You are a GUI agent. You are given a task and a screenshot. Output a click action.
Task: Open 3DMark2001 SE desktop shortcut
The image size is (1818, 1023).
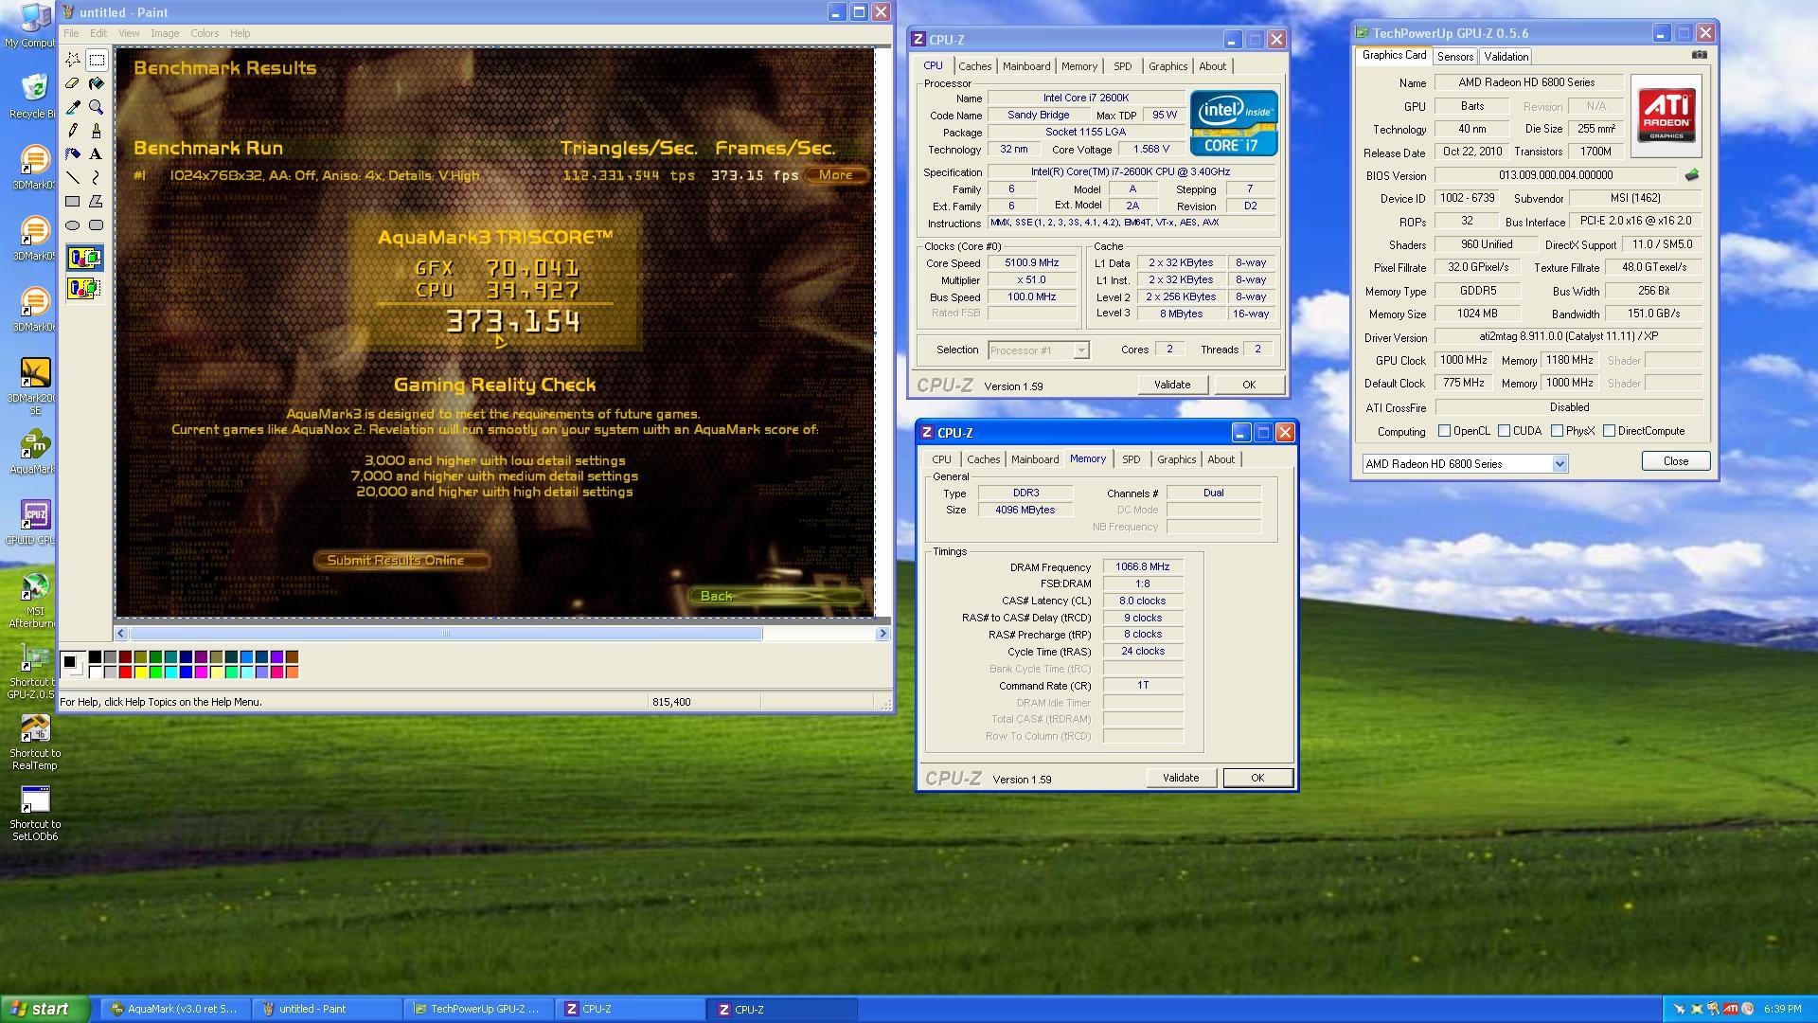click(x=34, y=386)
